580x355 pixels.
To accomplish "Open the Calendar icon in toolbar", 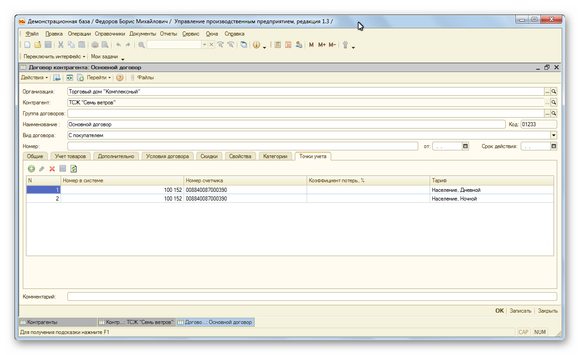I will [x=288, y=45].
